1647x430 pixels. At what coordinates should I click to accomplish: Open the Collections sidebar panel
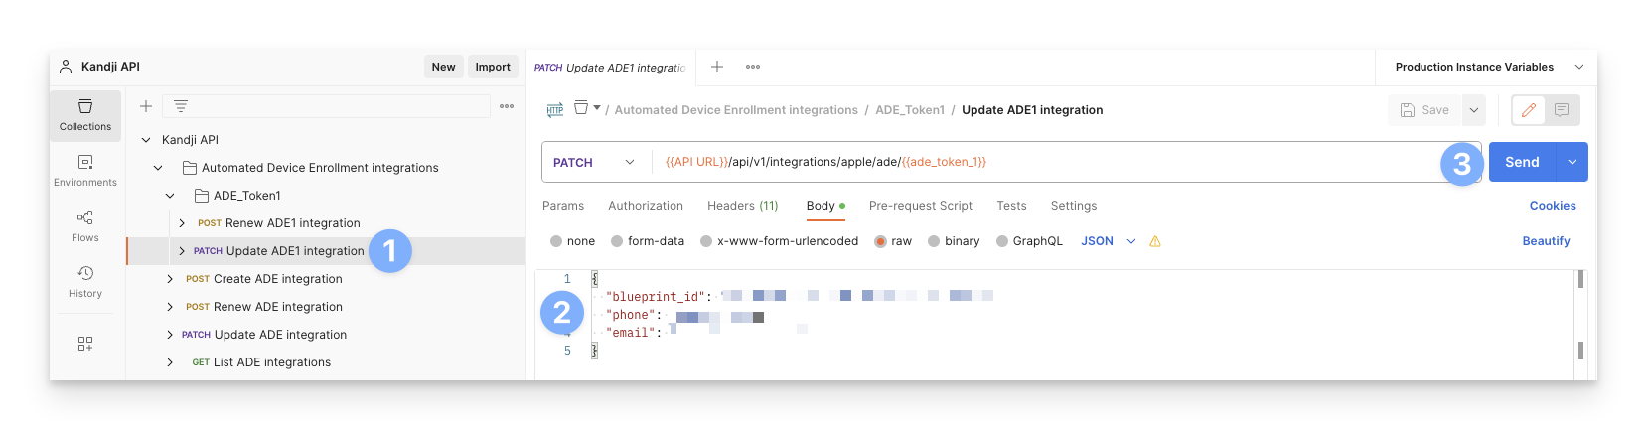tap(85, 115)
